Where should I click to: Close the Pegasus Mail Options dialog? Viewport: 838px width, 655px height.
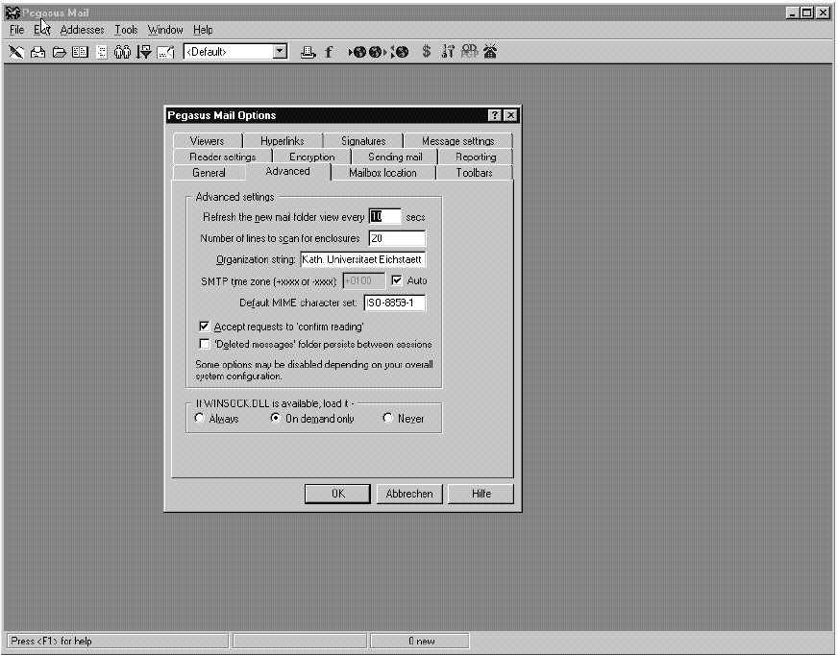[x=511, y=115]
